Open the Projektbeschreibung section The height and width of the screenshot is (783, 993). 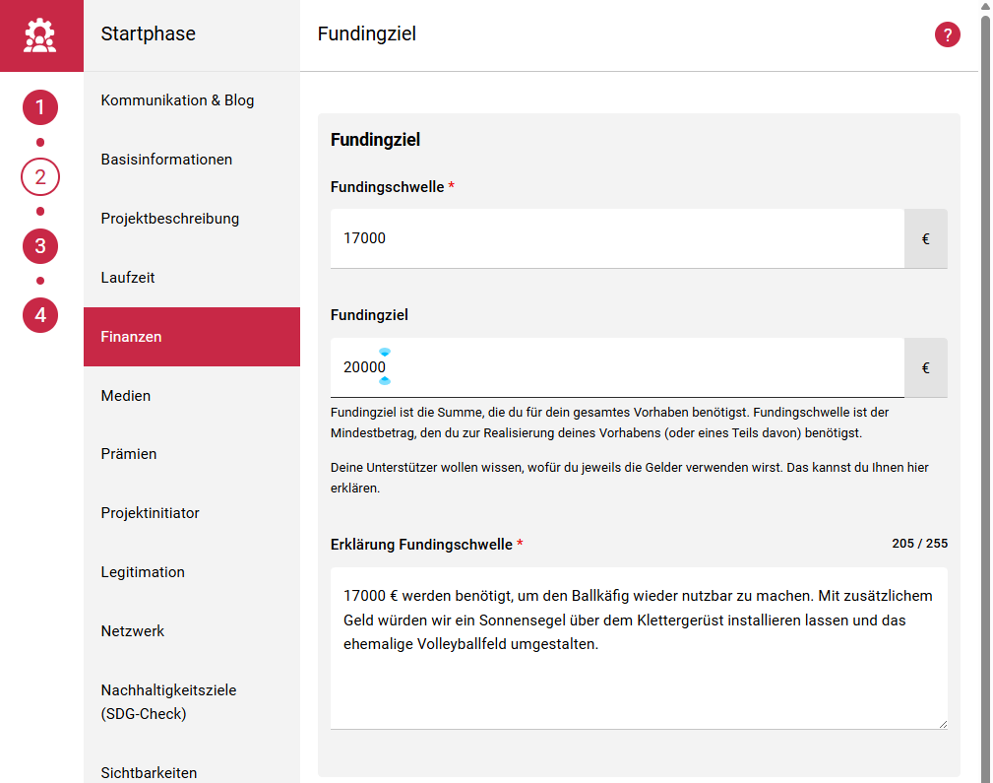click(169, 218)
